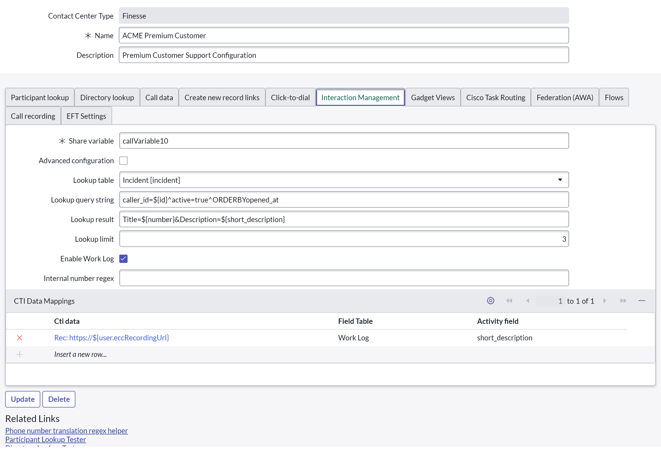Jump to last page of mappings
Screen dimensions: 661x470
[x=623, y=301]
